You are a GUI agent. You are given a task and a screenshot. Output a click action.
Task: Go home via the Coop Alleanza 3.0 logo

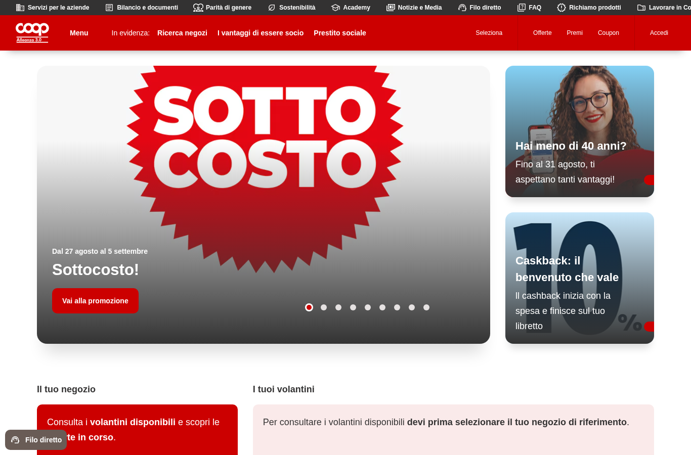pyautogui.click(x=32, y=33)
